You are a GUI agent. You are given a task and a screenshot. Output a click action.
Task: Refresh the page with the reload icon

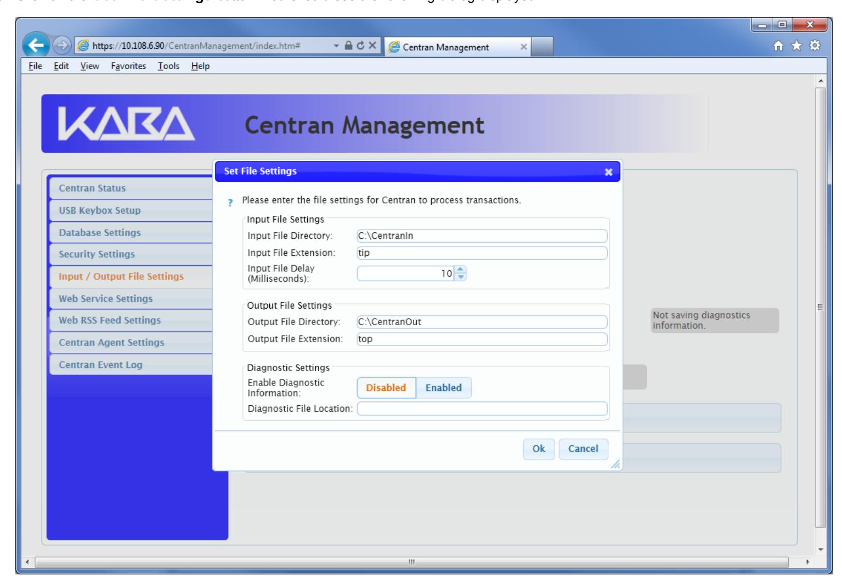(360, 46)
